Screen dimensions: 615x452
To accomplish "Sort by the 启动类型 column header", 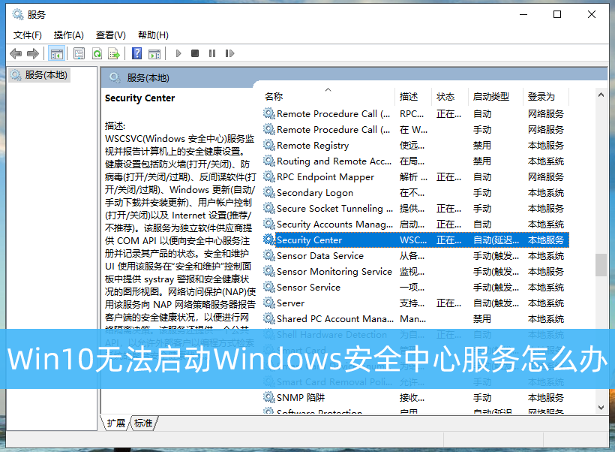I will pyautogui.click(x=491, y=97).
